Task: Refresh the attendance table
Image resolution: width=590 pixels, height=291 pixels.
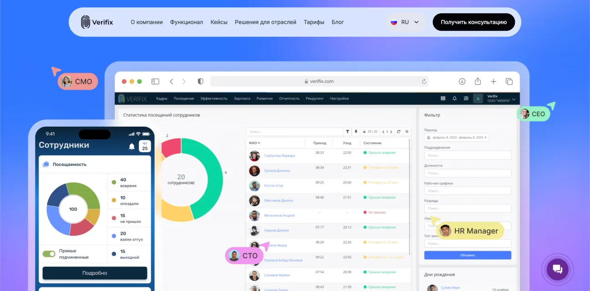Action: click(x=399, y=132)
